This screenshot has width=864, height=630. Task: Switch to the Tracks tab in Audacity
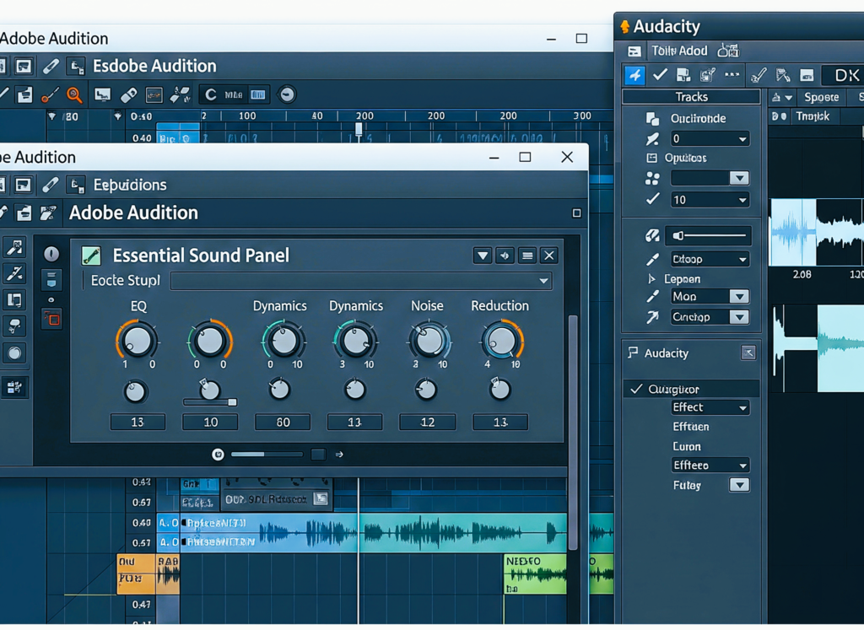(x=691, y=97)
